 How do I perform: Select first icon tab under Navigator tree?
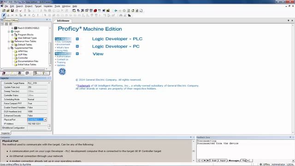5,73
